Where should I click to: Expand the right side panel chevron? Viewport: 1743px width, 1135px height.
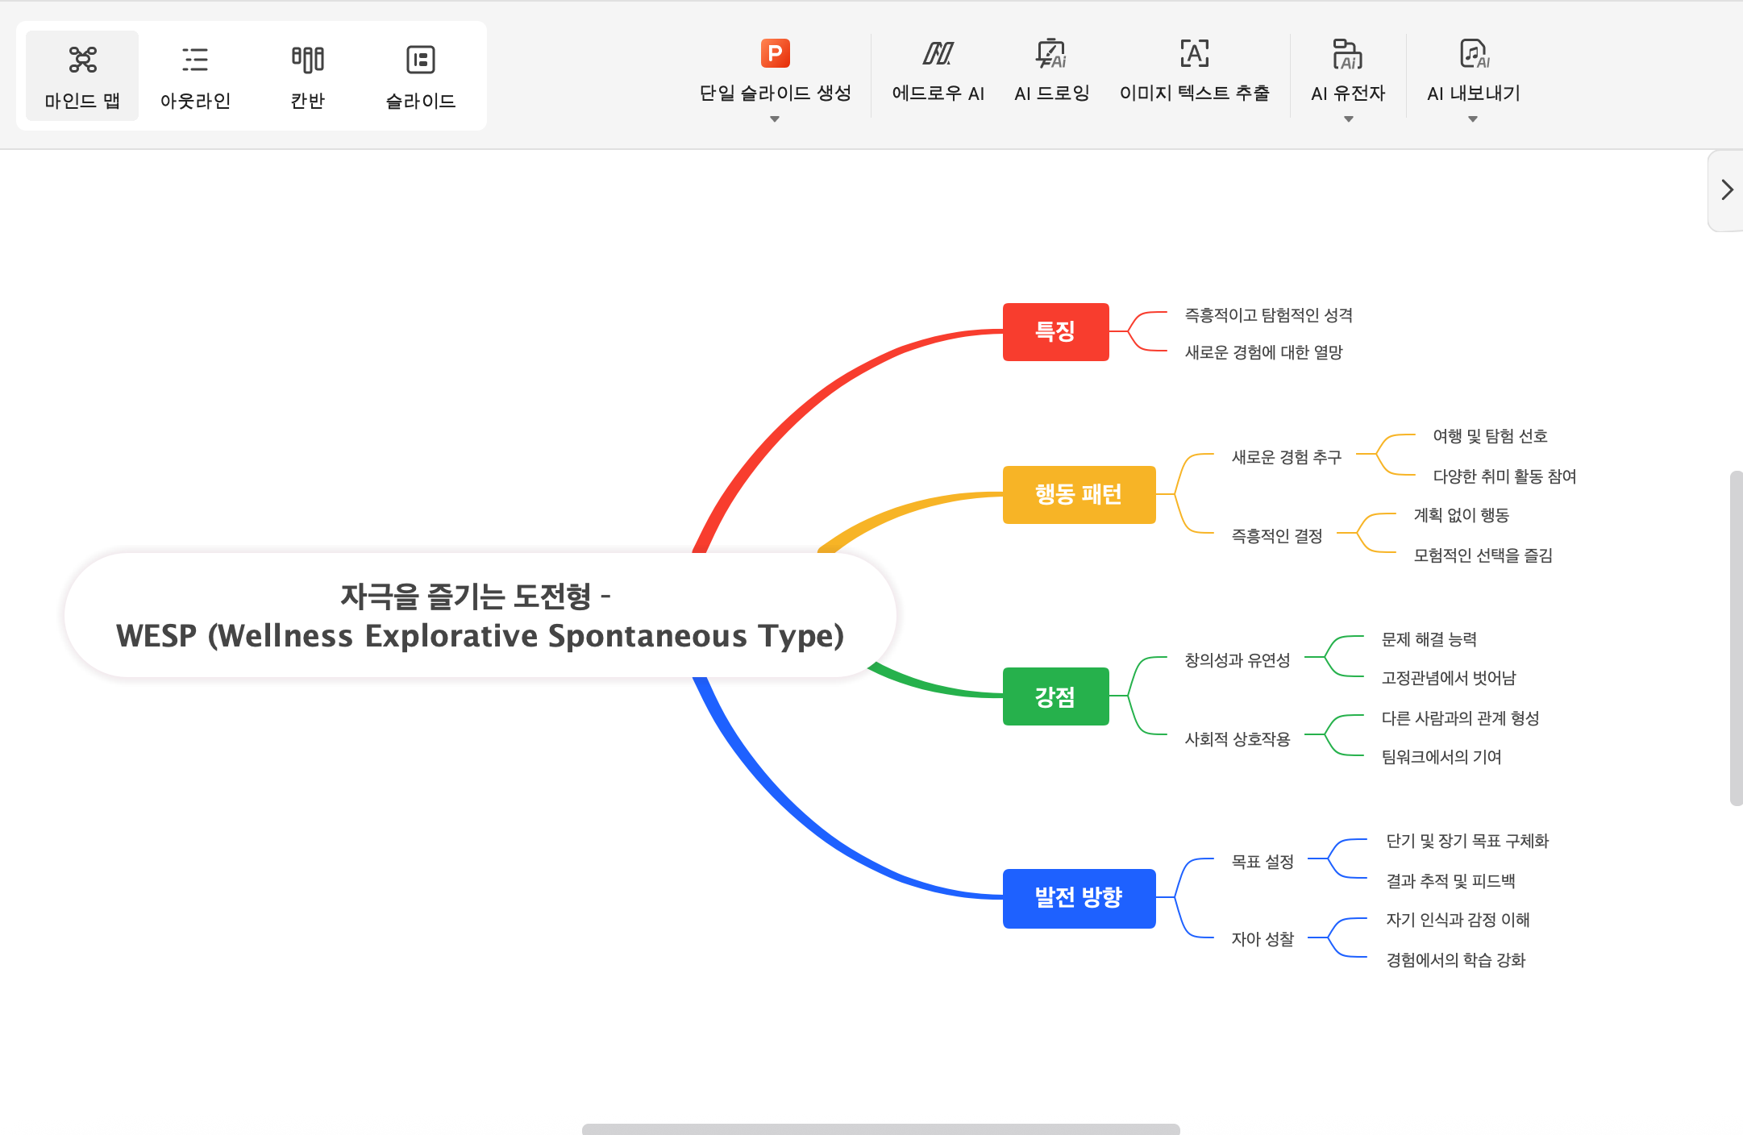(x=1727, y=190)
